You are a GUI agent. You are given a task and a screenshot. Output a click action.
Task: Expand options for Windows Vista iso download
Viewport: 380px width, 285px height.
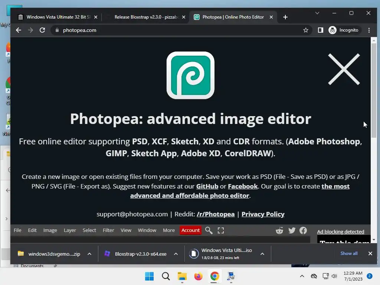point(262,254)
